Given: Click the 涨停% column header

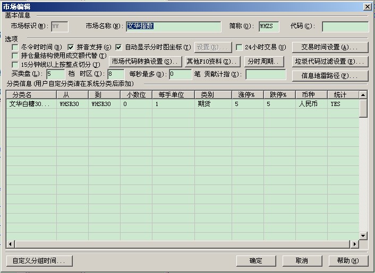Looking at the screenshot, I should (x=248, y=95).
